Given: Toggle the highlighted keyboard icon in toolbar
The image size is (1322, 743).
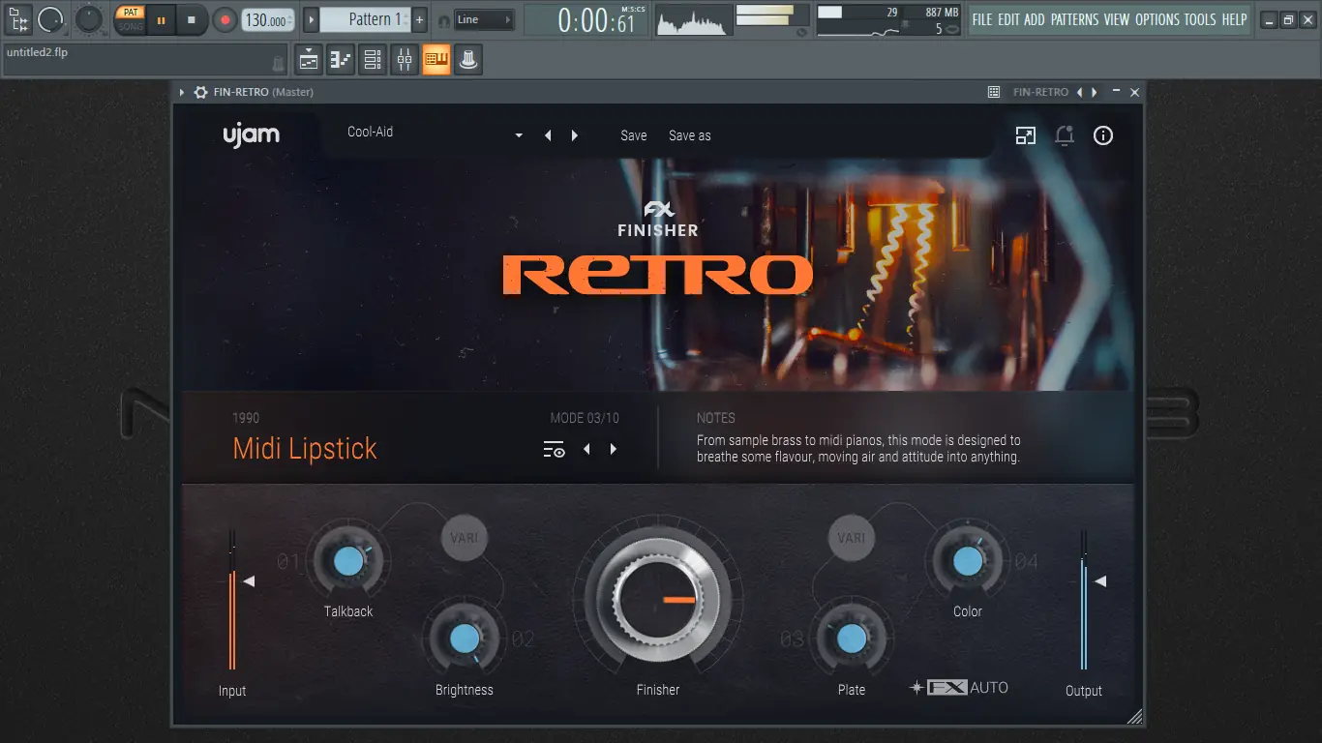Looking at the screenshot, I should (x=436, y=60).
